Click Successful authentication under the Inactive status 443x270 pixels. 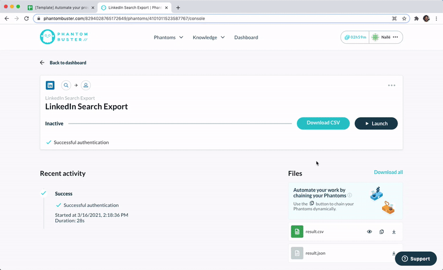(81, 142)
